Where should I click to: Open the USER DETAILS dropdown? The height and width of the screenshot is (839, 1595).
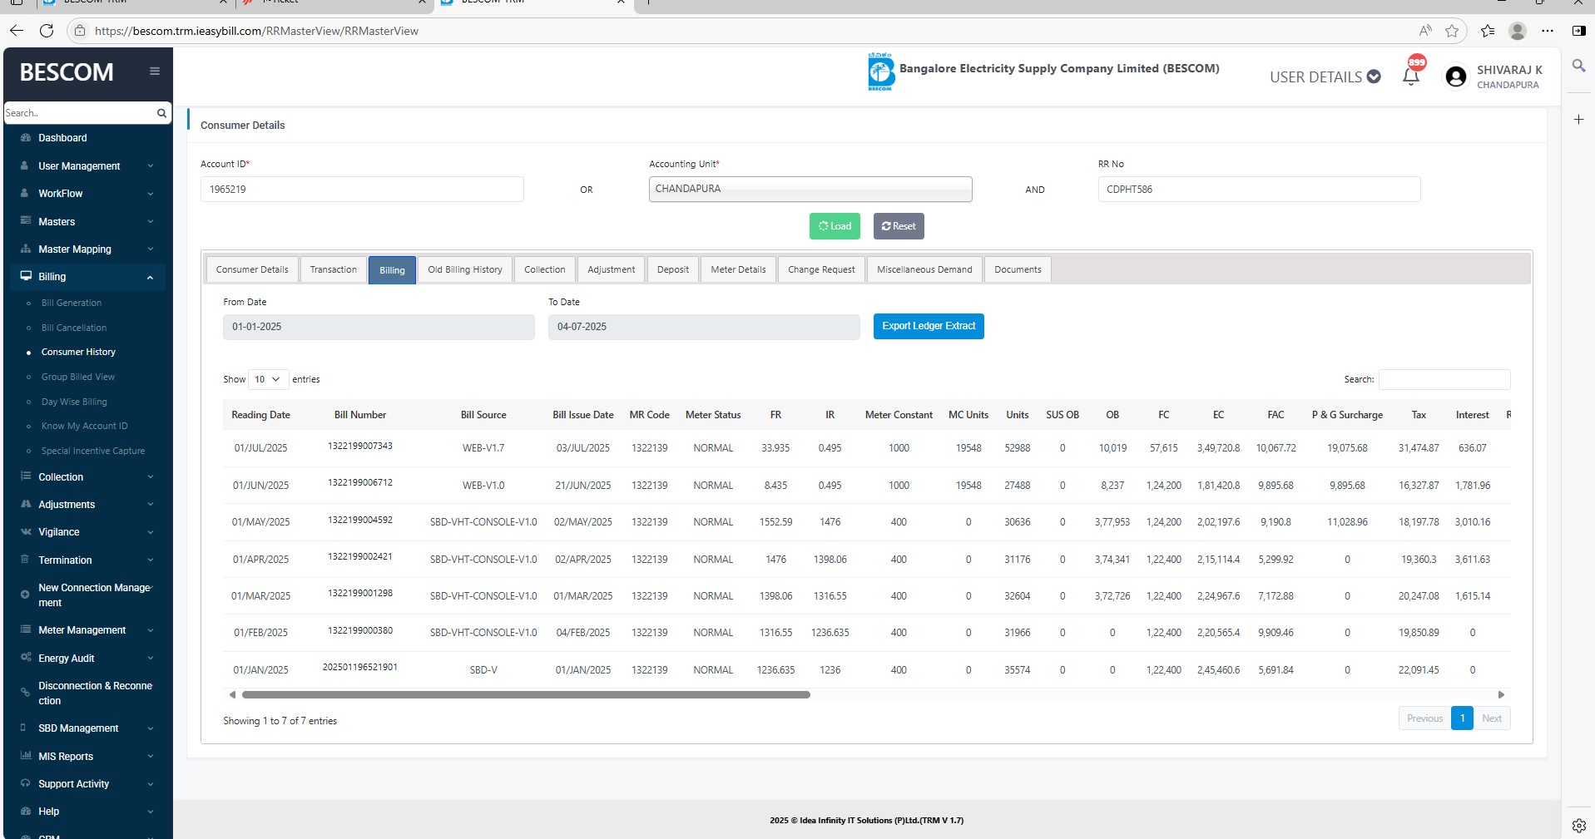click(1325, 77)
